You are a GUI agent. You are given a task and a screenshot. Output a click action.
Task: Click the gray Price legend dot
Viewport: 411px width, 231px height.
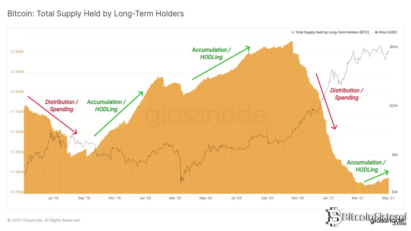(x=376, y=32)
